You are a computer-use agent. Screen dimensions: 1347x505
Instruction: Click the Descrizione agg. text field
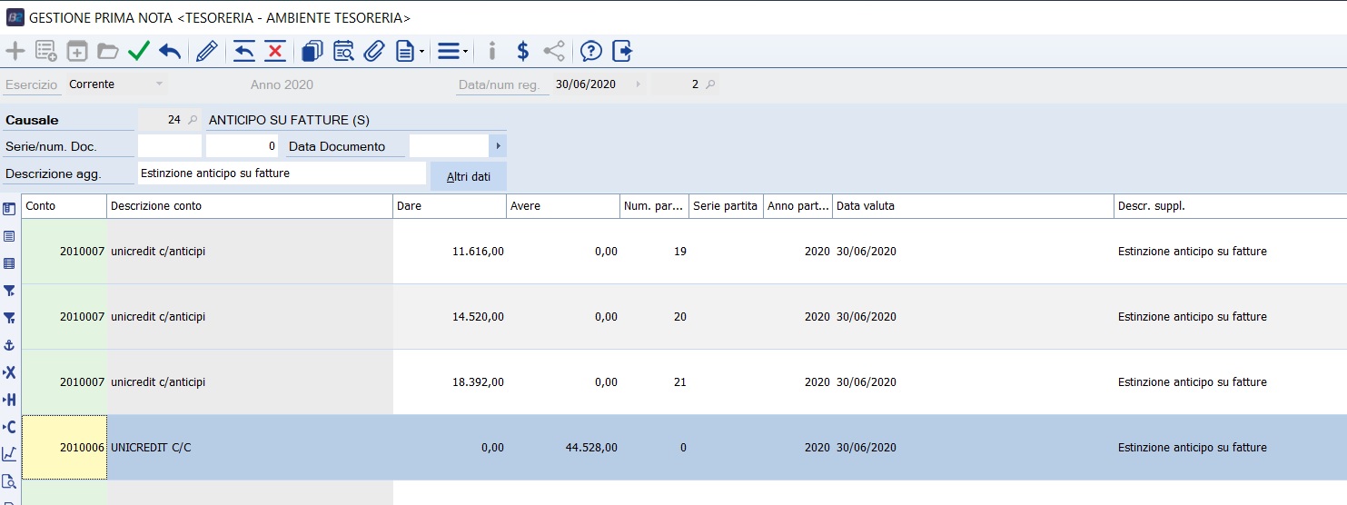point(282,173)
